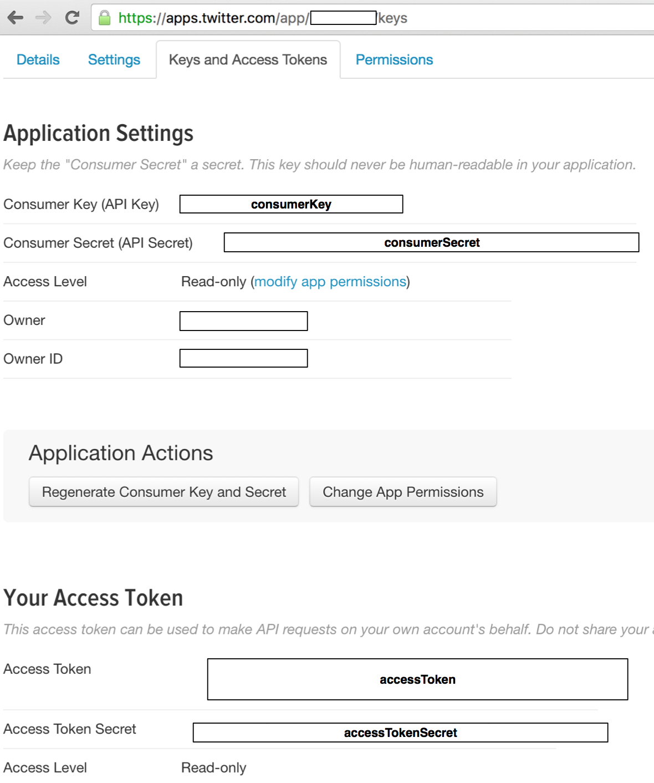654x783 pixels.
Task: Select the accessTokenSecret value box
Action: click(400, 733)
